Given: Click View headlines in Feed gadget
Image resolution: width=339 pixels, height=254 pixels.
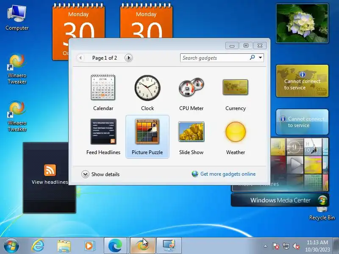Looking at the screenshot, I should pos(50,182).
